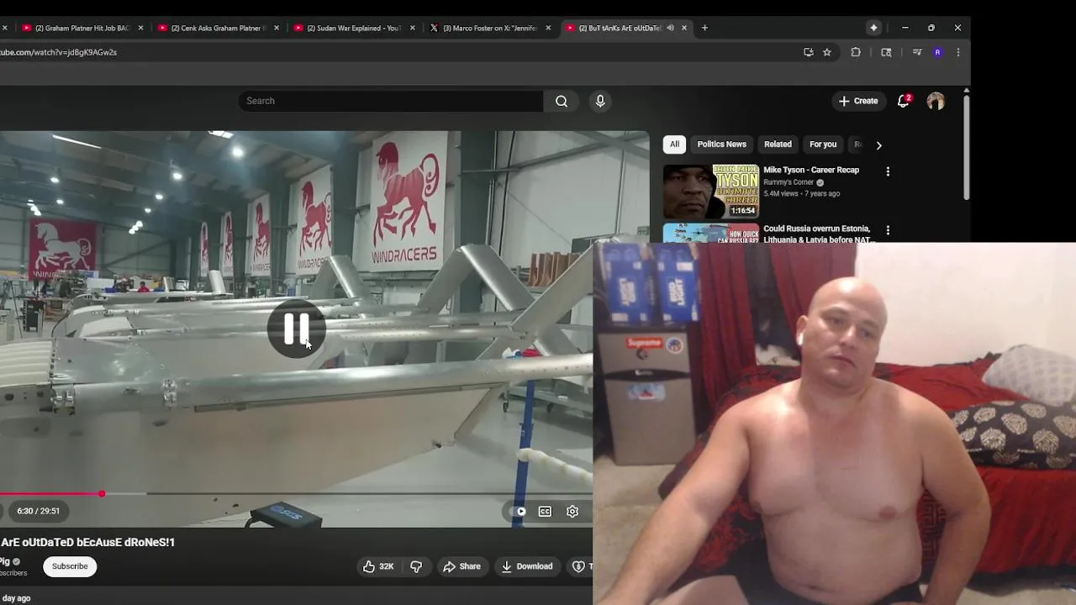The image size is (1076, 605).
Task: Click the page vertical scrollbar
Action: click(967, 147)
